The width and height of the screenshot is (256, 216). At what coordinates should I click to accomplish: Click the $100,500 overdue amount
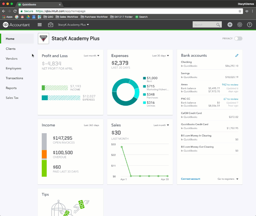(63, 152)
